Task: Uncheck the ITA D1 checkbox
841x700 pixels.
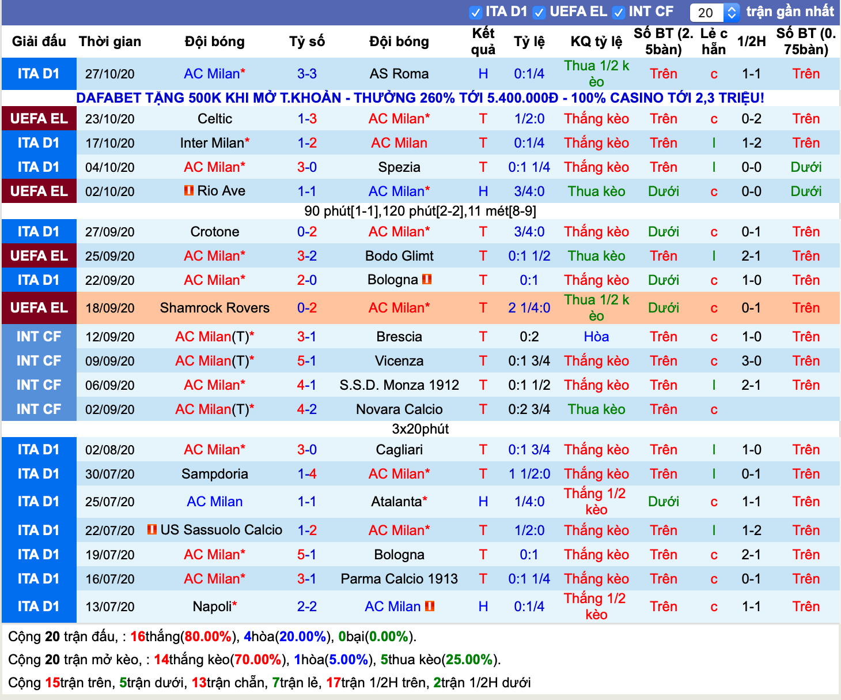Action: [x=475, y=12]
